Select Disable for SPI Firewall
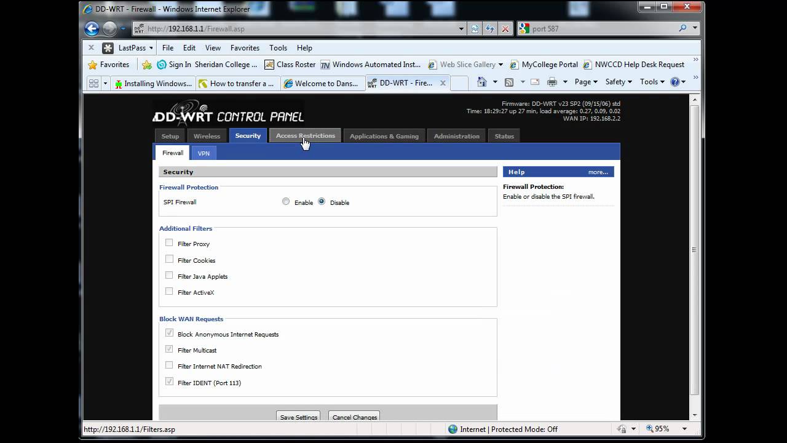Screen dimensions: 787x443 click(x=322, y=202)
